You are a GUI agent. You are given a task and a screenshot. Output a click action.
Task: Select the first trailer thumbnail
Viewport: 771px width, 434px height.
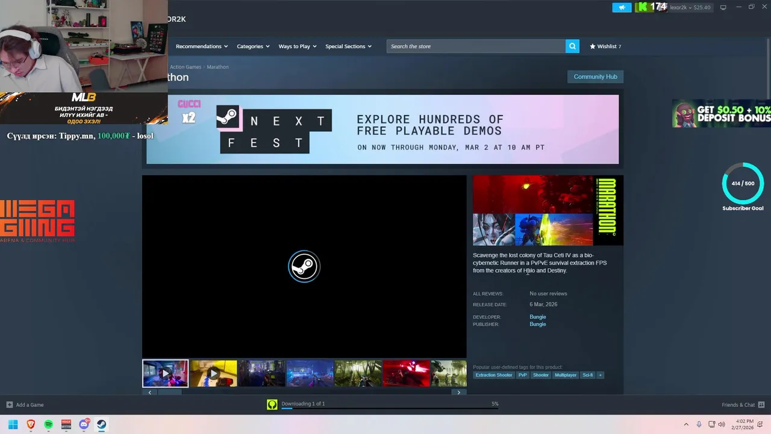(x=165, y=374)
